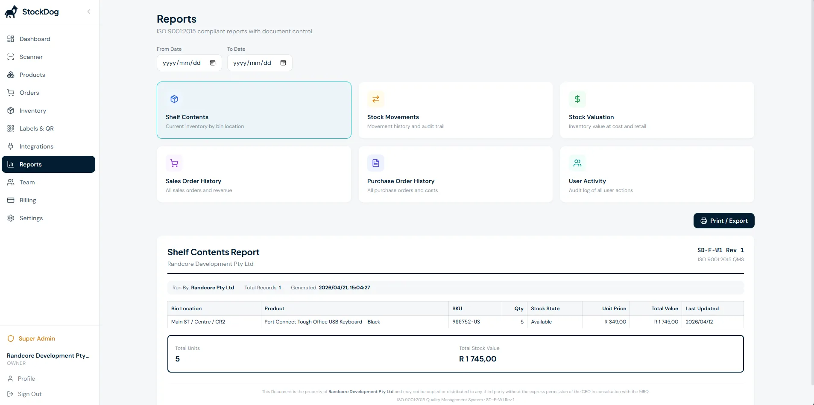
Task: Click the Scanner icon in sidebar
Action: [11, 57]
